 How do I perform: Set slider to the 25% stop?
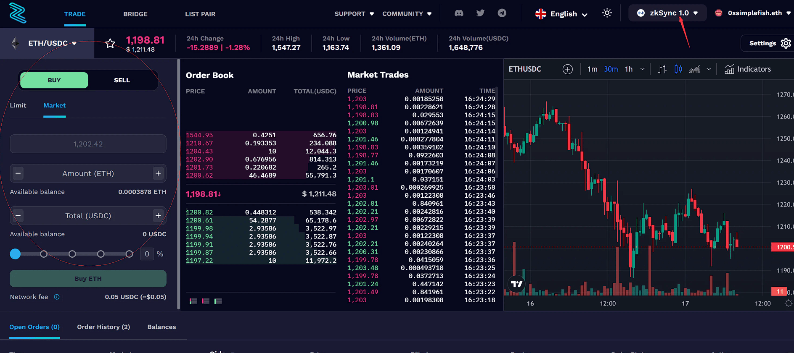pyautogui.click(x=44, y=254)
